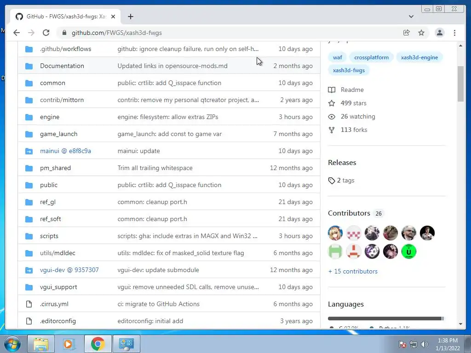Go back using the browser back arrow

point(17,33)
